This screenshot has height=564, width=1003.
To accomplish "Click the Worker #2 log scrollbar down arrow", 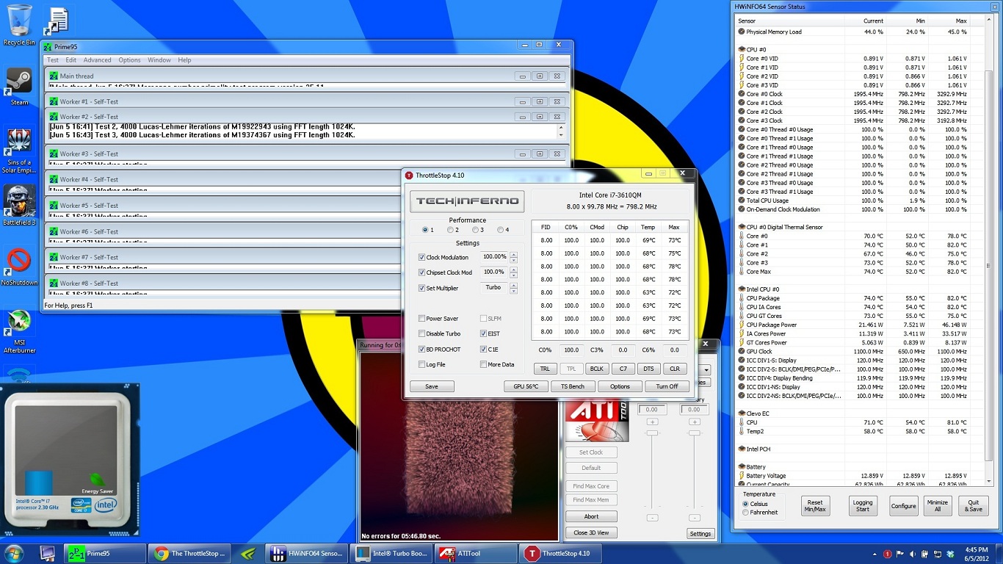I will (x=562, y=135).
